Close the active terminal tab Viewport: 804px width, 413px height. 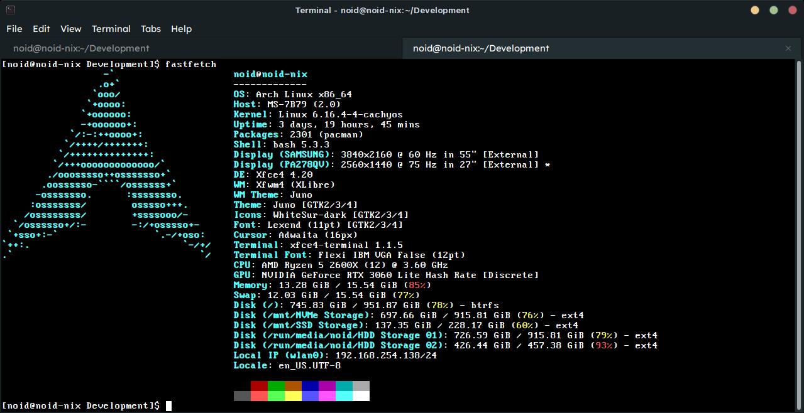tap(788, 48)
